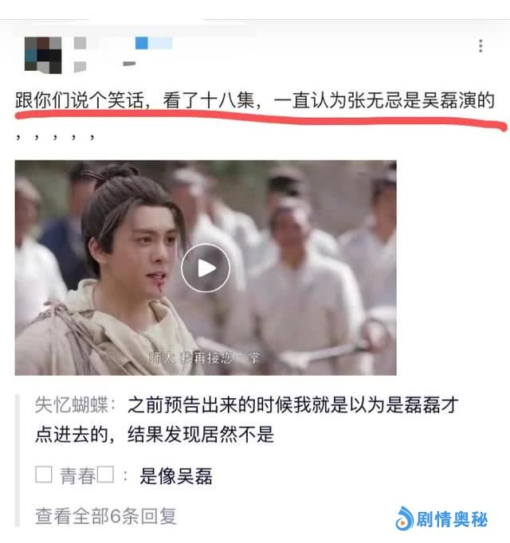Tap the pixelated poster avatar
Viewport: 510px width, 543px height.
(x=43, y=55)
